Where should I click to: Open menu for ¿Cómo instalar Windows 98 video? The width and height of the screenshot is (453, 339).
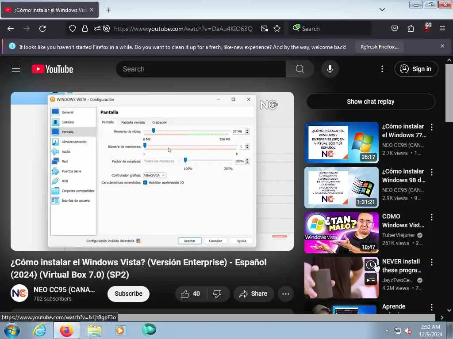point(432,172)
